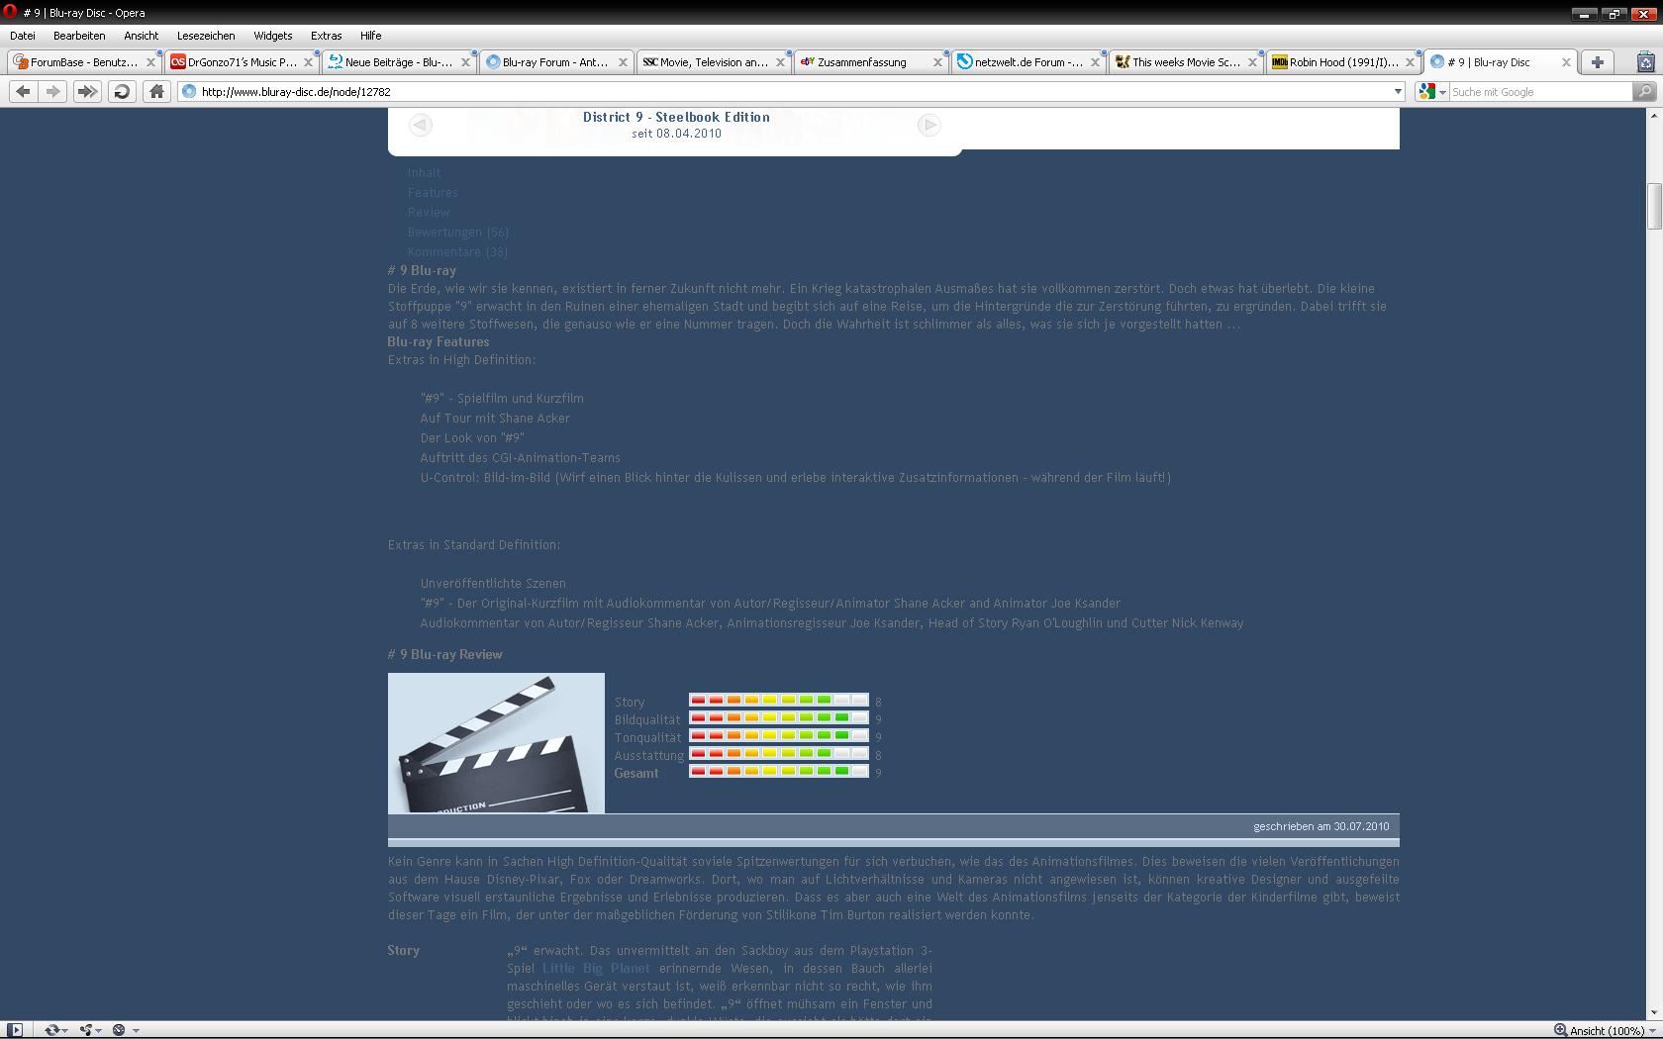
Task: Close the ForumBase tab
Action: [150, 61]
